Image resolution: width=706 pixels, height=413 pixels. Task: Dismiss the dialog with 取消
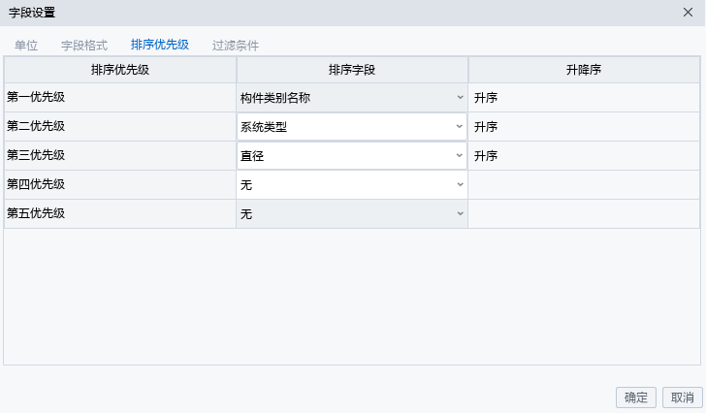click(x=683, y=397)
